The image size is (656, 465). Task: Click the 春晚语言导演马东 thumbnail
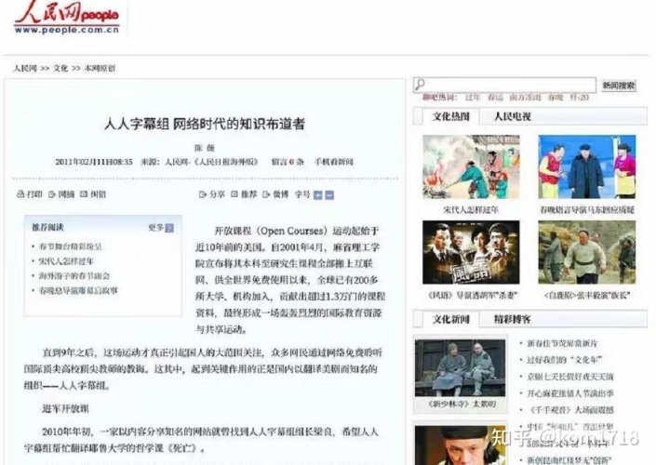587,166
